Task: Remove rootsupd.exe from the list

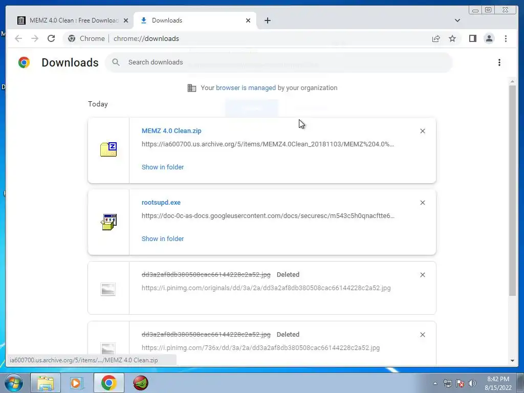Action: point(422,203)
